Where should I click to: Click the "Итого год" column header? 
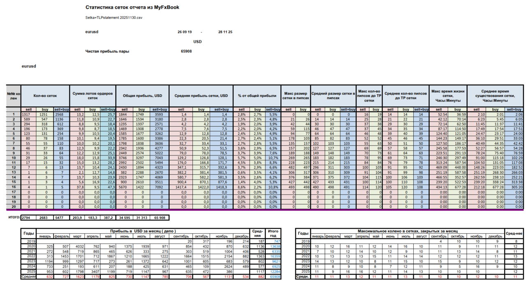273,234
